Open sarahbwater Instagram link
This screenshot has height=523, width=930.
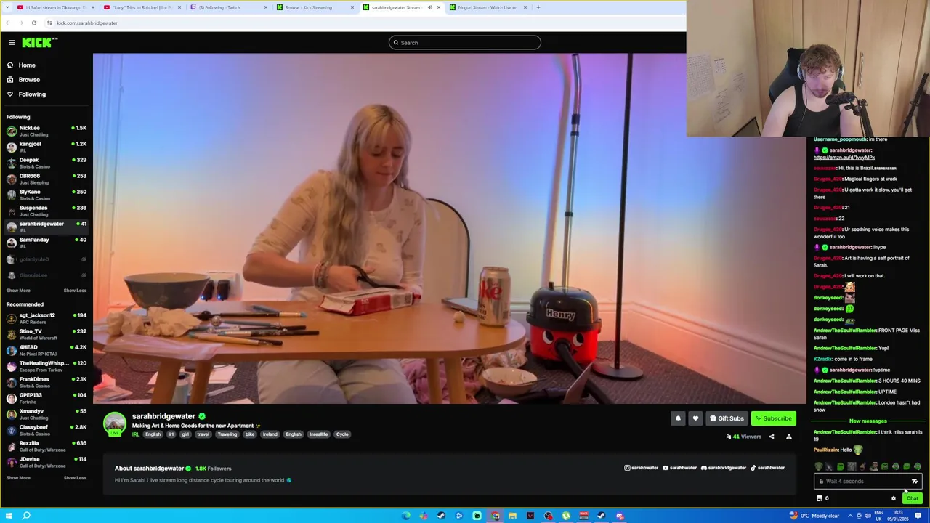click(x=641, y=469)
